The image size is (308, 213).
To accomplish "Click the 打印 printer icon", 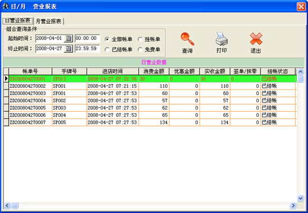I will click(x=222, y=39).
